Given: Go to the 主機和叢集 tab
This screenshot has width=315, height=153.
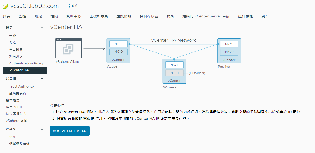Looking at the screenshot, I should (99, 16).
